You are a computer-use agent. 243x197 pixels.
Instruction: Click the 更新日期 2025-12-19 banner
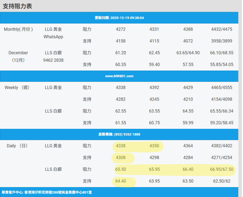tap(119, 18)
